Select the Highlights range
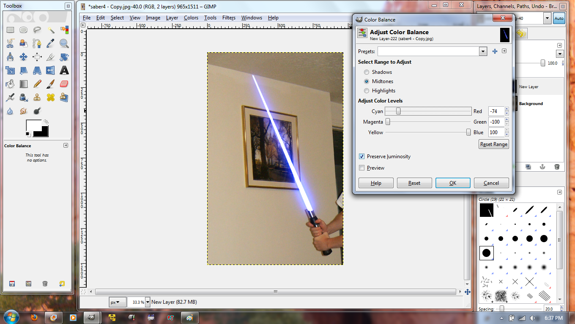 (367, 91)
